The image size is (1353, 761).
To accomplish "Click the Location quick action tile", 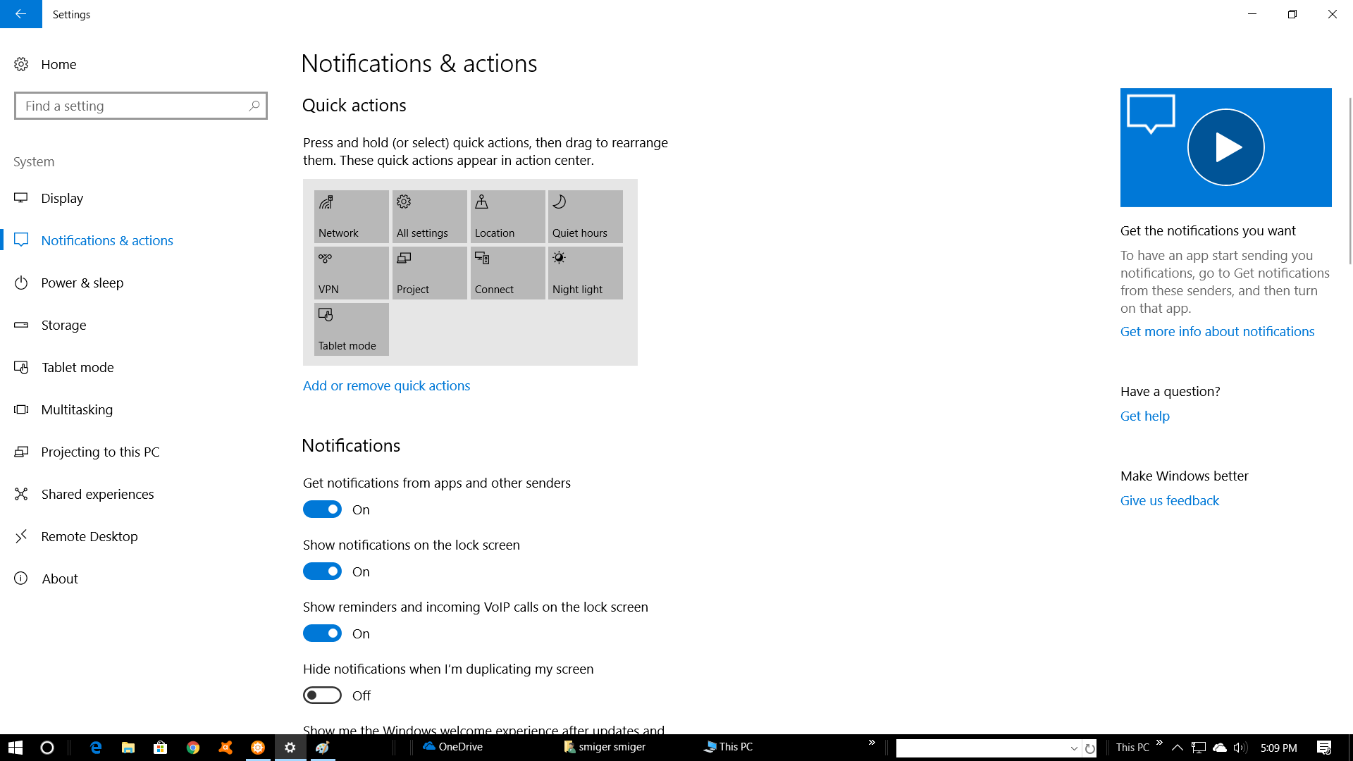I will tap(507, 216).
